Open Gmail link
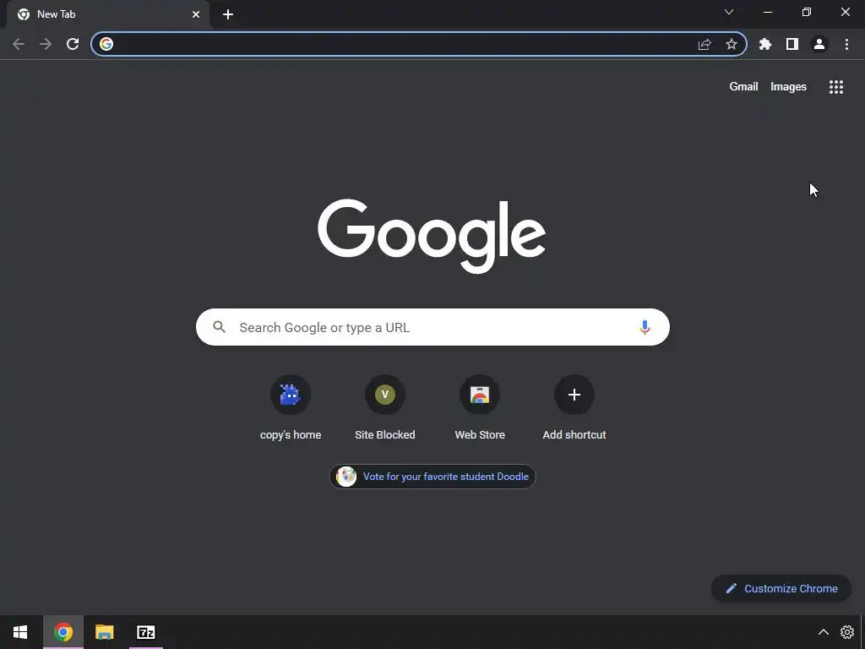The height and width of the screenshot is (649, 865). pos(743,87)
